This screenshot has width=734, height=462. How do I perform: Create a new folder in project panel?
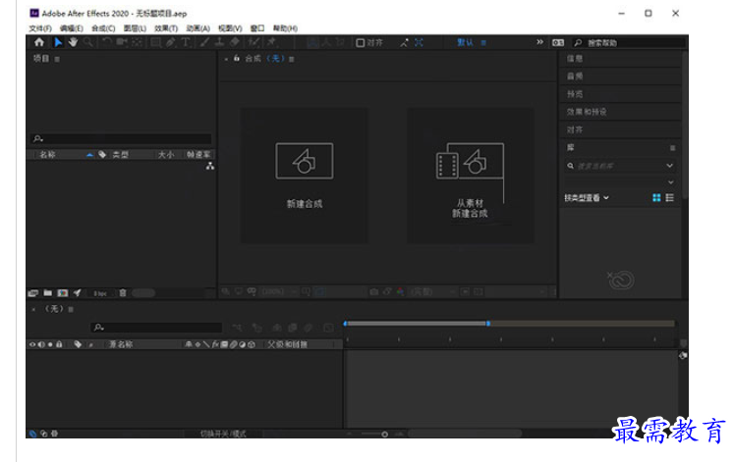click(x=48, y=293)
